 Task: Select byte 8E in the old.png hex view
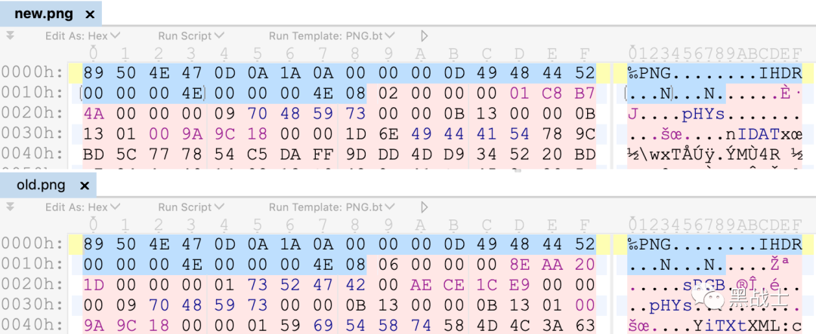coord(520,265)
